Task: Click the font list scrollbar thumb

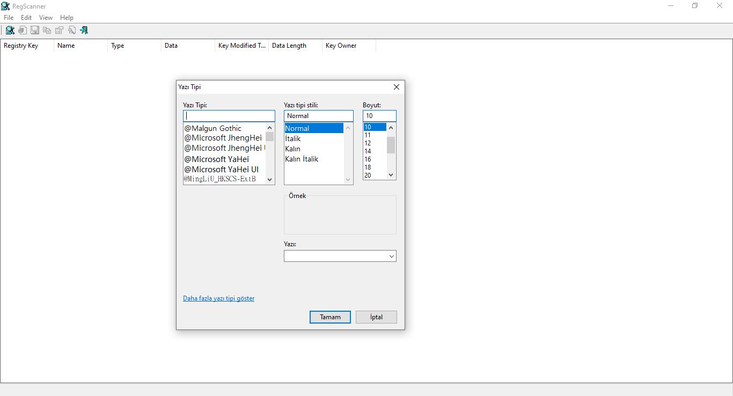Action: (x=269, y=136)
